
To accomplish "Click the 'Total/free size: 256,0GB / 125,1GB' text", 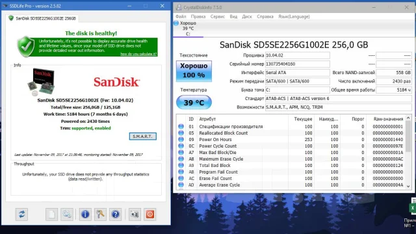I will pyautogui.click(x=85, y=107).
